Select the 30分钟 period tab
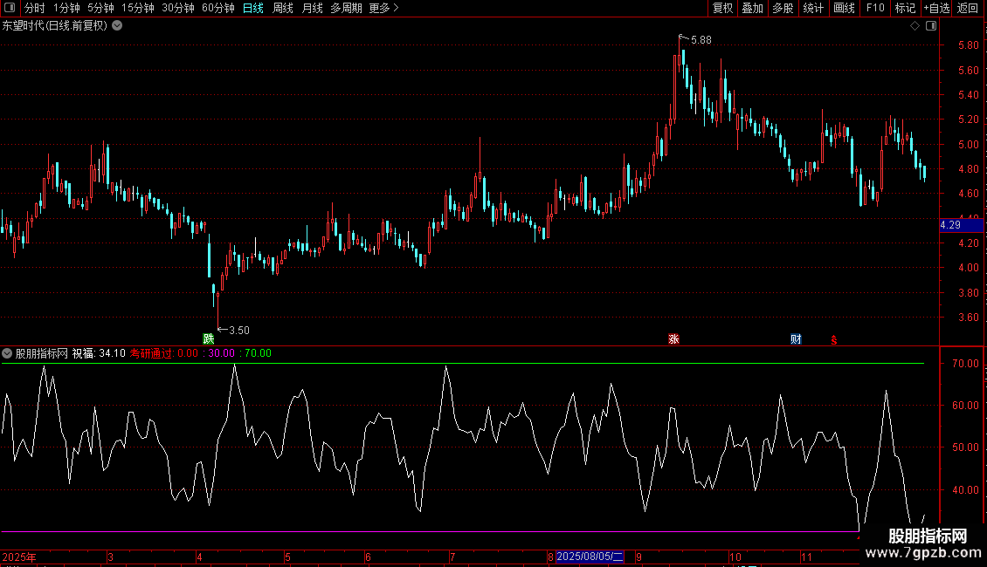The image size is (987, 567). (178, 8)
